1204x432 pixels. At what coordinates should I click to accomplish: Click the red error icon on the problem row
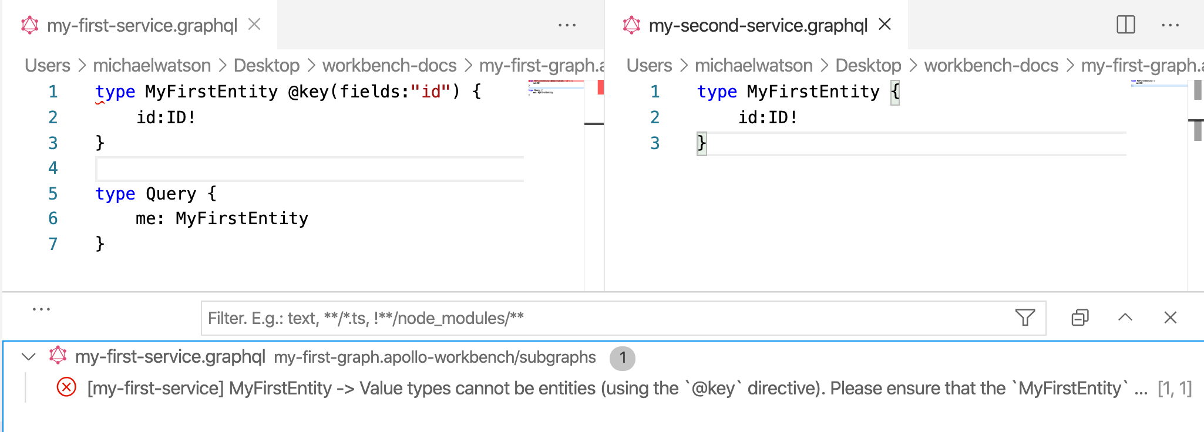[x=66, y=387]
